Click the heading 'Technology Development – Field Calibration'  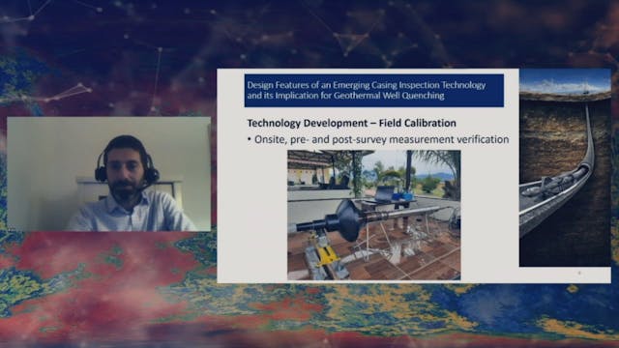pos(351,123)
